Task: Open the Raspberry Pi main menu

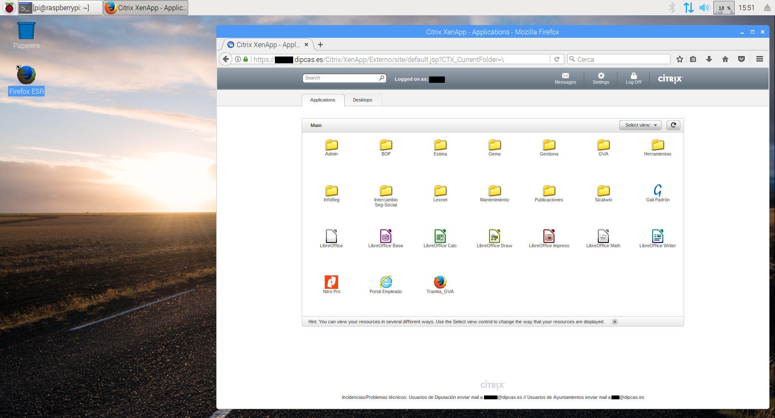Action: (9, 8)
